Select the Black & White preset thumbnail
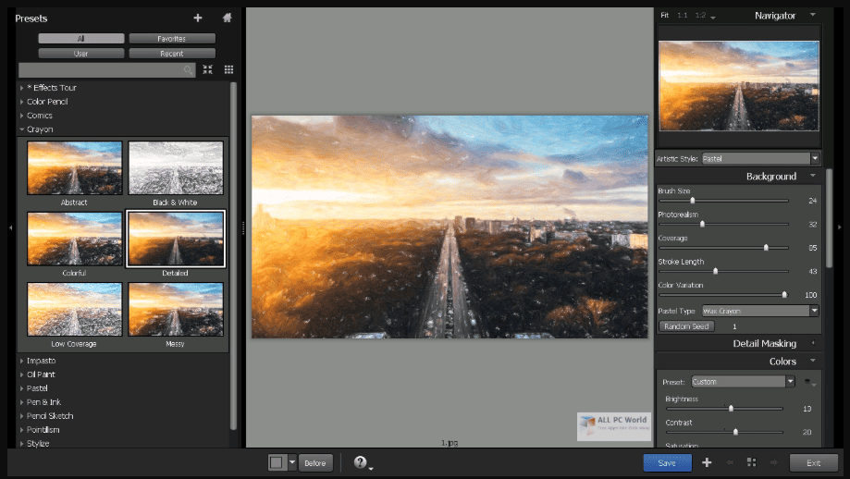The height and width of the screenshot is (479, 850). click(176, 167)
